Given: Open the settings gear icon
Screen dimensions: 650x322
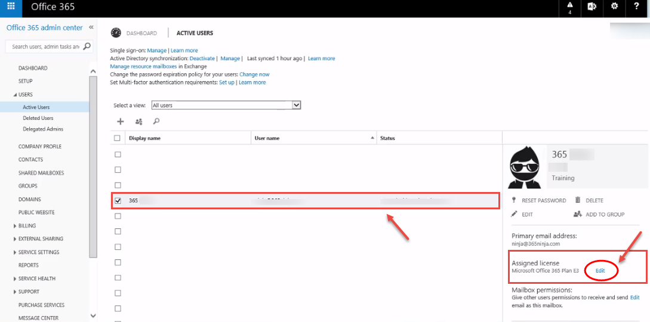Looking at the screenshot, I should tap(614, 7).
